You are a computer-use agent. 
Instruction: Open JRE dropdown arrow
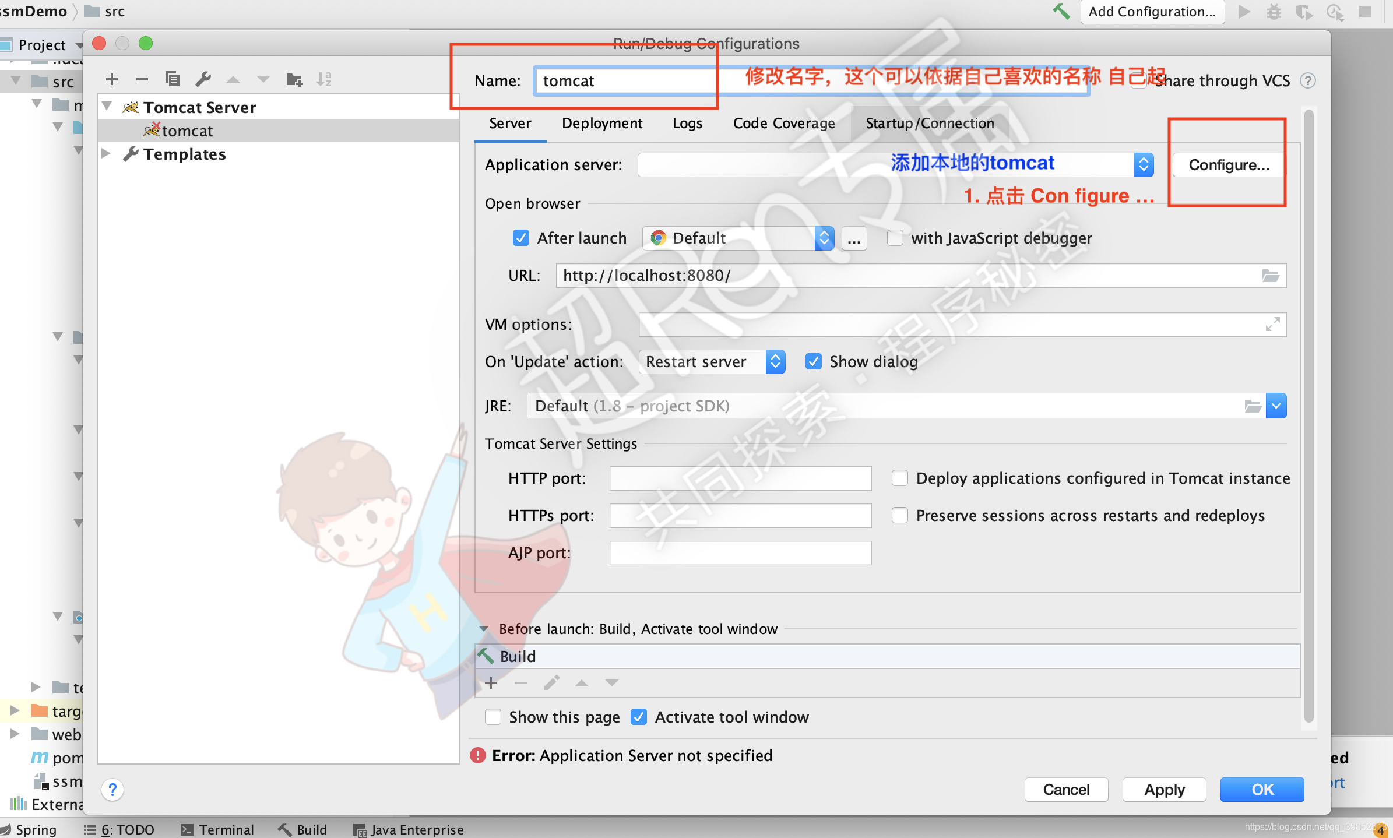coord(1276,406)
